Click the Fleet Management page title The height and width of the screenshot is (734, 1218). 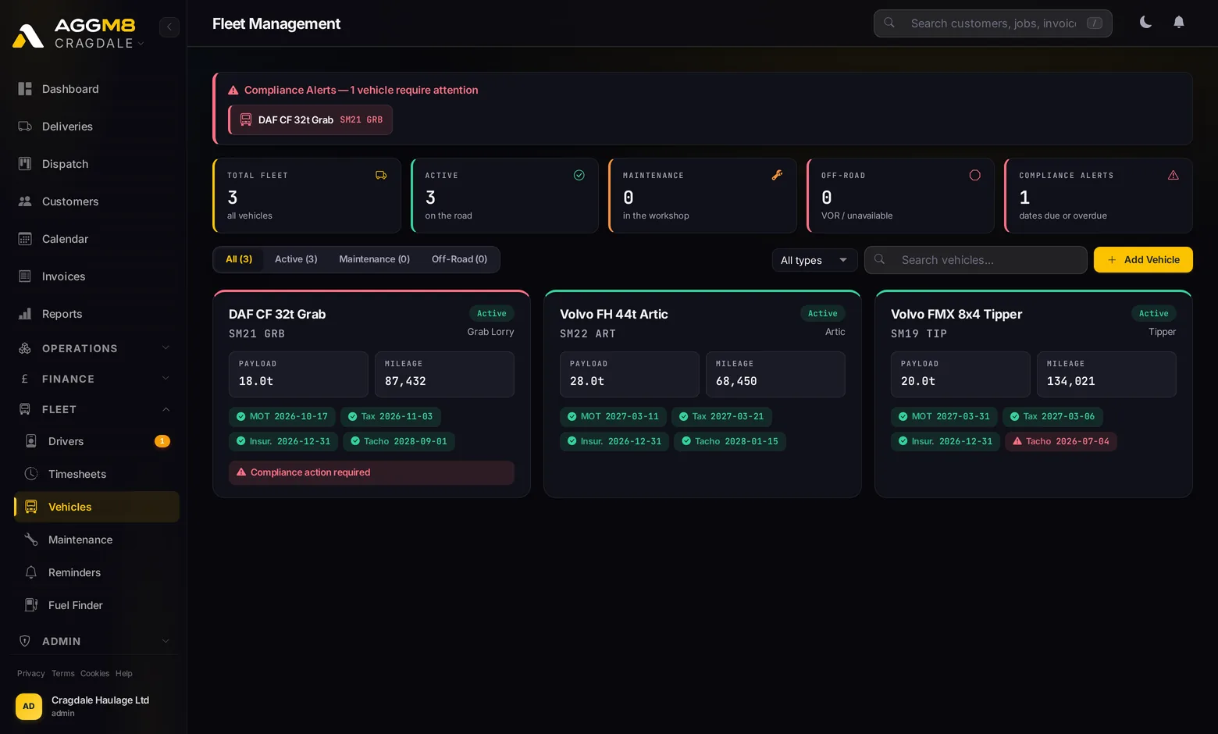tap(276, 24)
